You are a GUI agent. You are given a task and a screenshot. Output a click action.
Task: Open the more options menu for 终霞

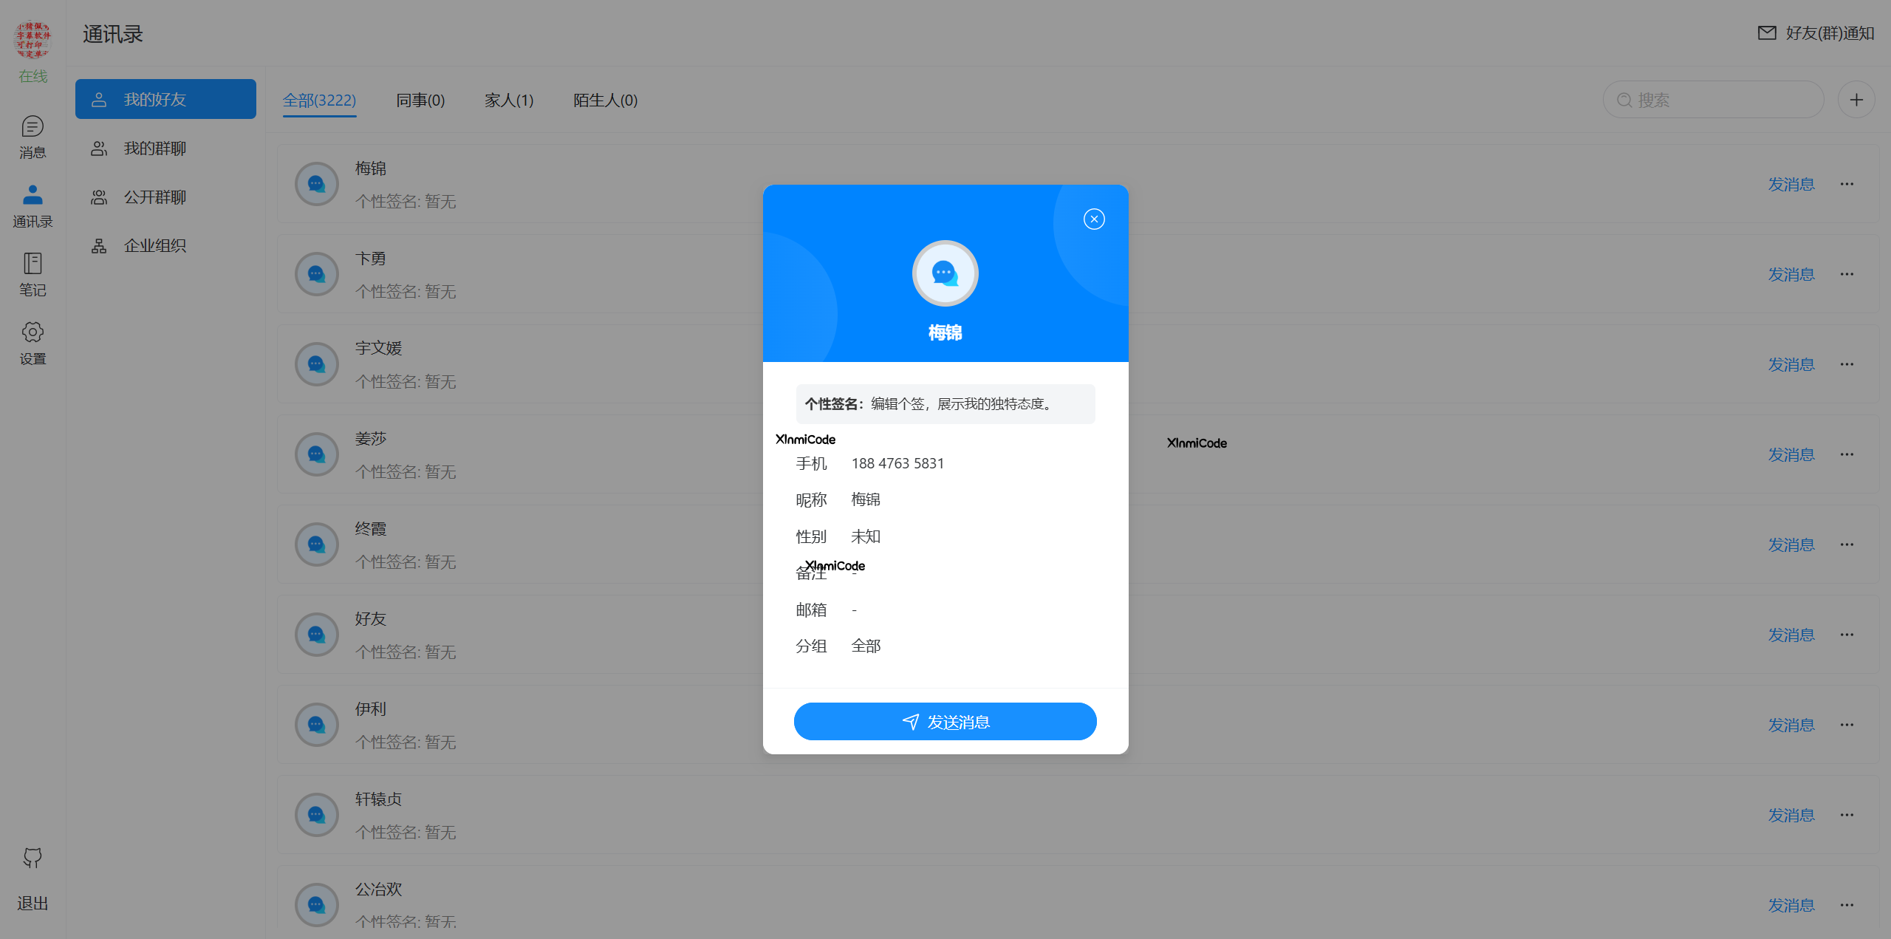click(1847, 544)
